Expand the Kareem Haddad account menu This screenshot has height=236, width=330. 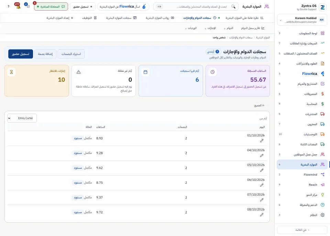coord(302,20)
